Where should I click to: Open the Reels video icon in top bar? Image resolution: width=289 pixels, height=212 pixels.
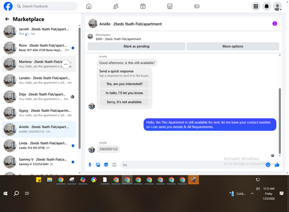(x=143, y=6)
